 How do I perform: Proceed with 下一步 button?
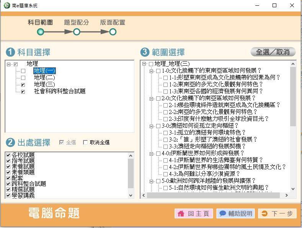pos(277,213)
